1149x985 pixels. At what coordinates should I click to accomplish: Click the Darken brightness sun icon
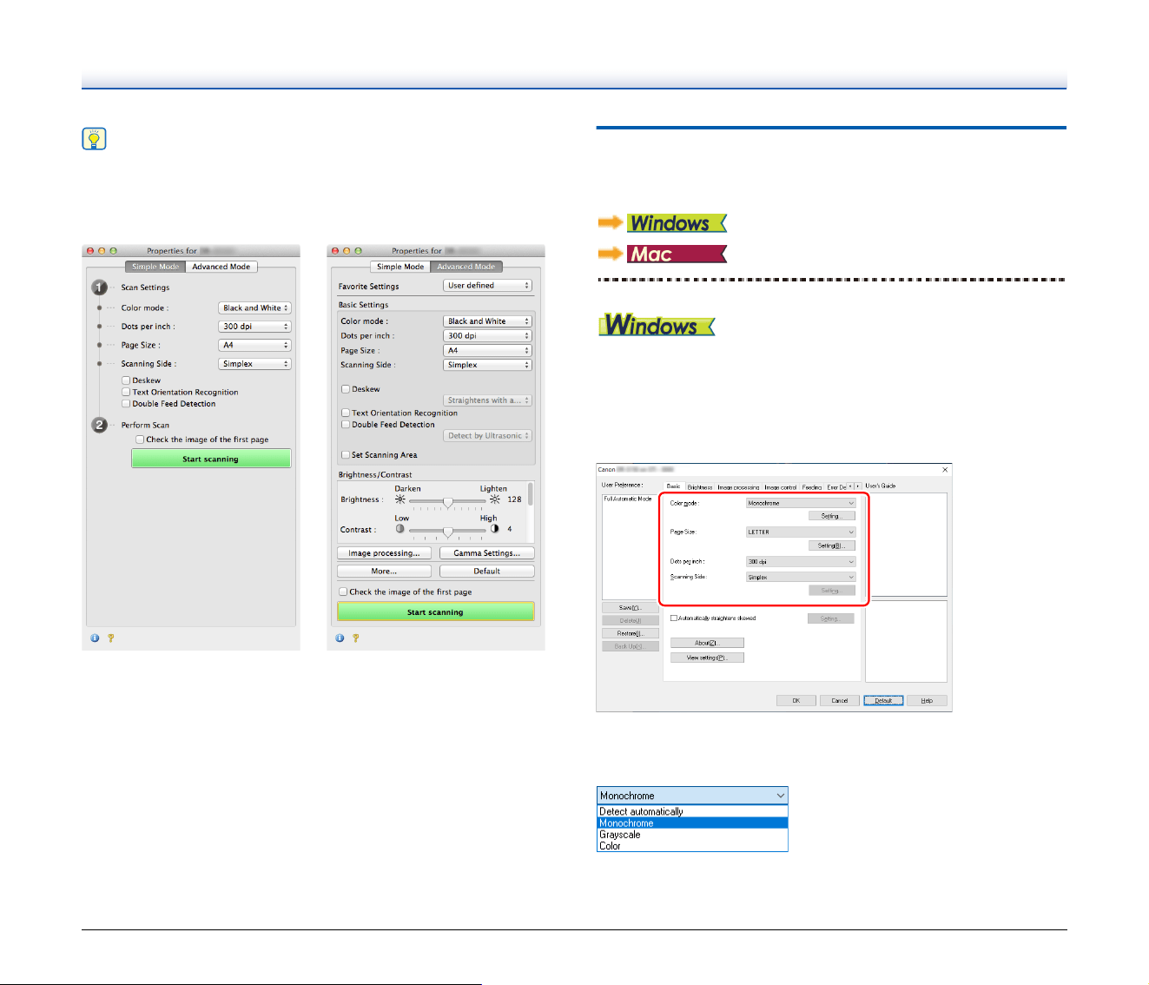pyautogui.click(x=400, y=499)
